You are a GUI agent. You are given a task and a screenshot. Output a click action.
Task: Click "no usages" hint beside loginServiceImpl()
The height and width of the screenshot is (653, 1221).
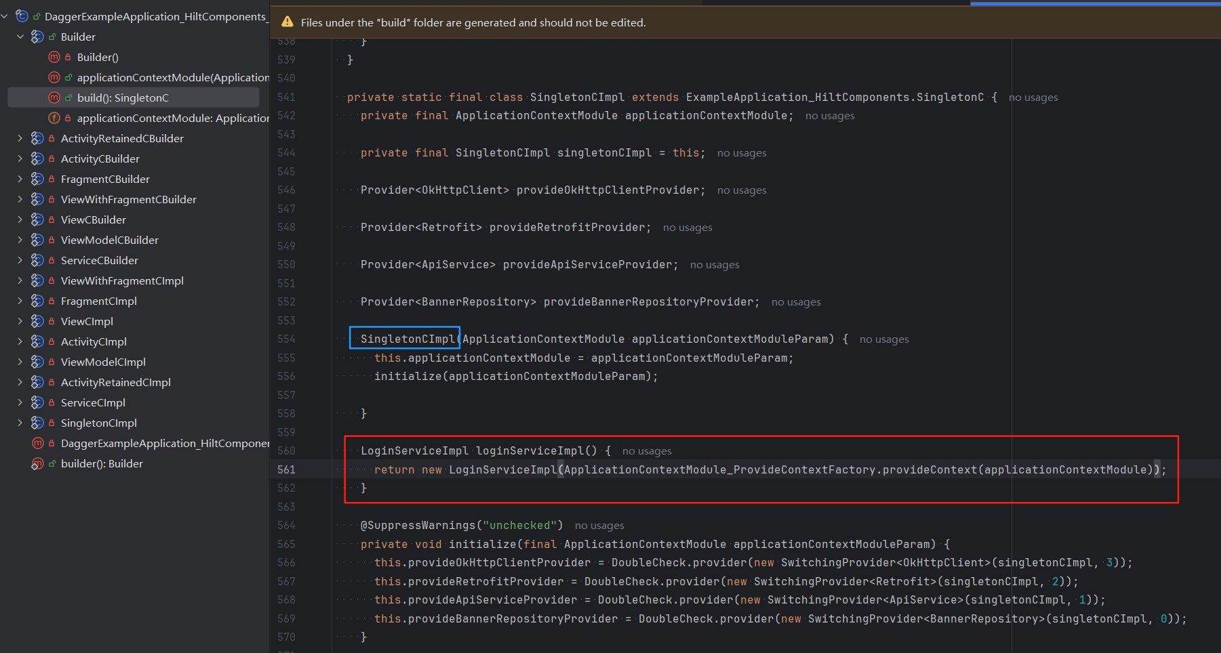pos(647,451)
